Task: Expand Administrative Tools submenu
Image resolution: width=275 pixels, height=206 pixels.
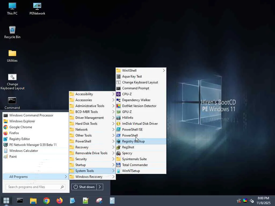Action: pyautogui.click(x=92, y=106)
